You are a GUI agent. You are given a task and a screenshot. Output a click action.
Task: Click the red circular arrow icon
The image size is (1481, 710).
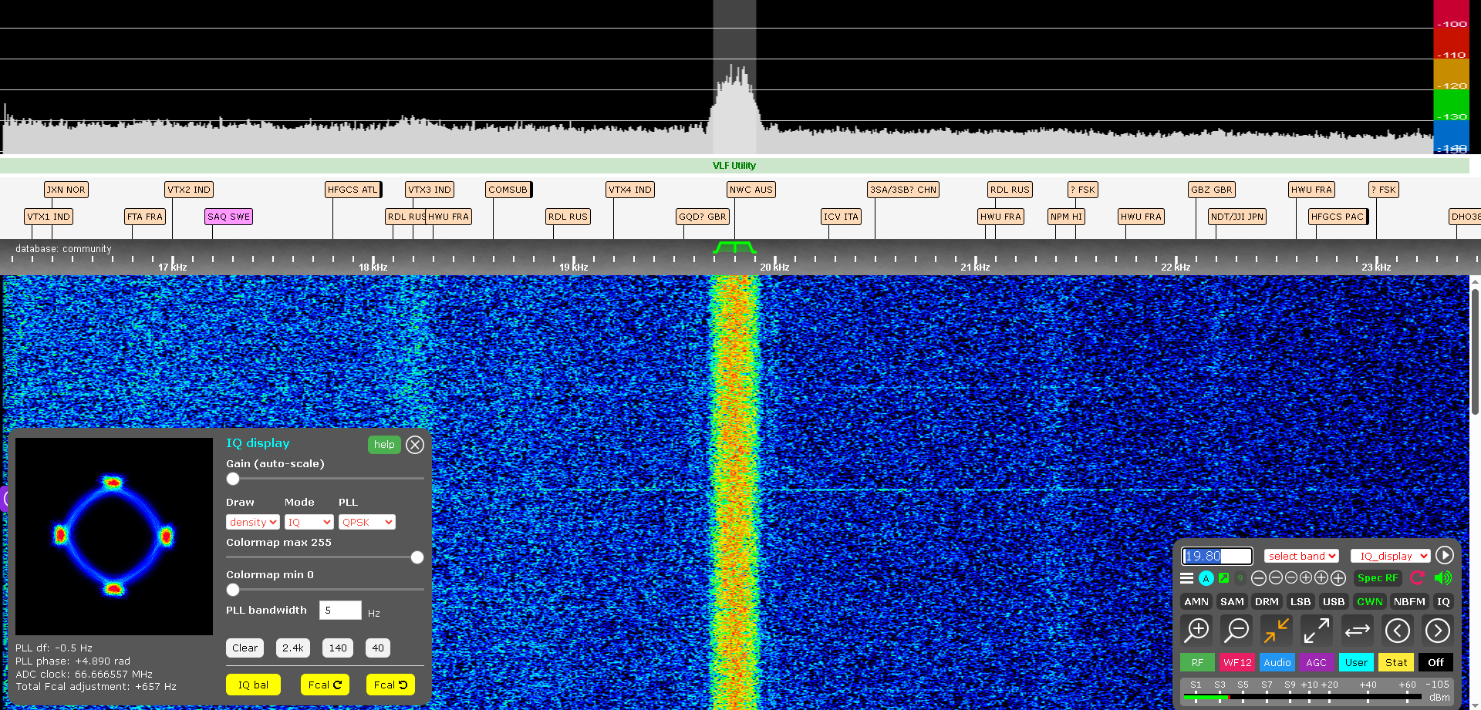1418,577
